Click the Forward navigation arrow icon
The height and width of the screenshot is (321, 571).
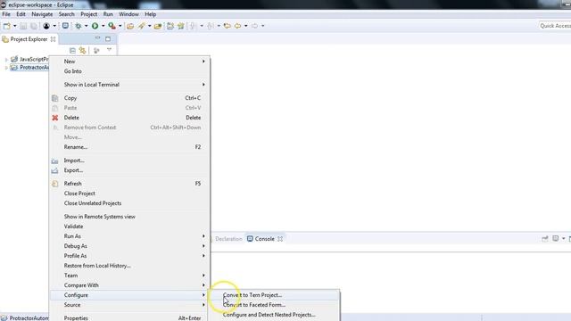[x=254, y=26]
